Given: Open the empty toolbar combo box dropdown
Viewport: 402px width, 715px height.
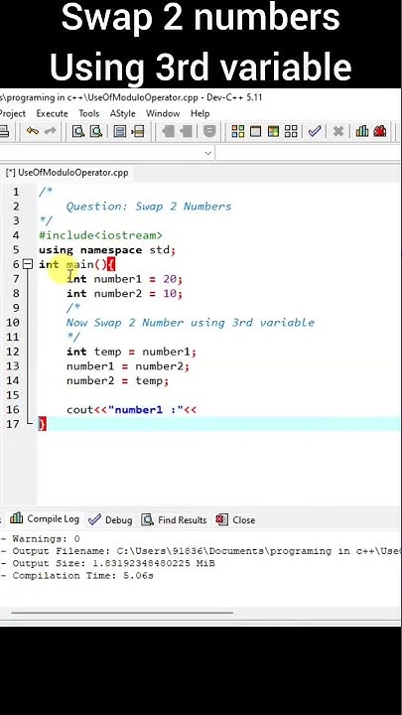Looking at the screenshot, I should [208, 153].
